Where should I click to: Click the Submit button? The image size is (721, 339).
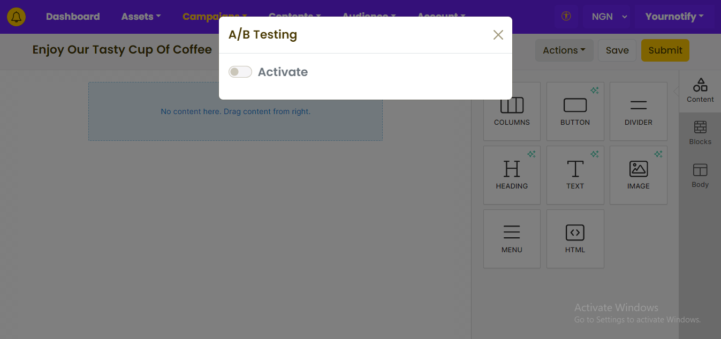[665, 50]
